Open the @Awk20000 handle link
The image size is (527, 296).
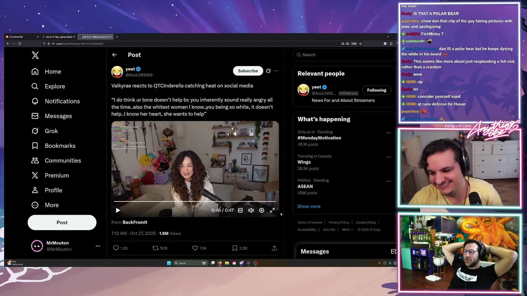(139, 75)
